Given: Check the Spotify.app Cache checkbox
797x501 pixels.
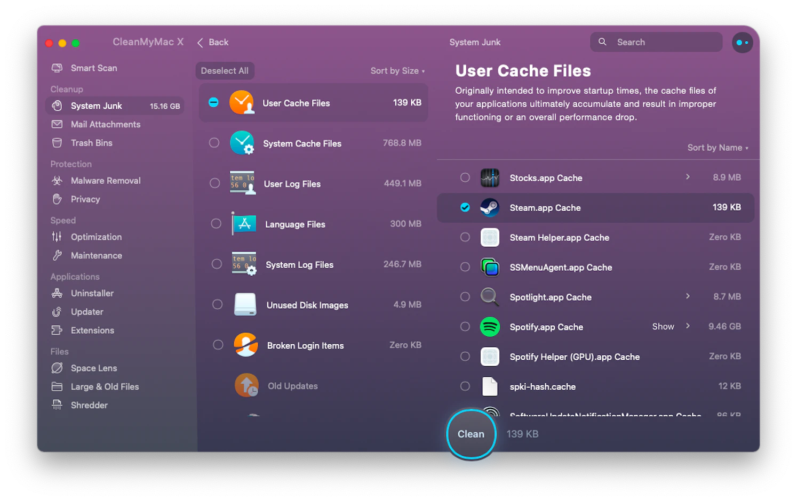Looking at the screenshot, I should [x=465, y=327].
